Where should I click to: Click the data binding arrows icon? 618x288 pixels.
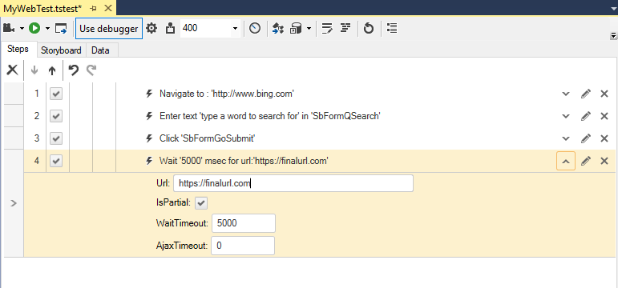(278, 28)
